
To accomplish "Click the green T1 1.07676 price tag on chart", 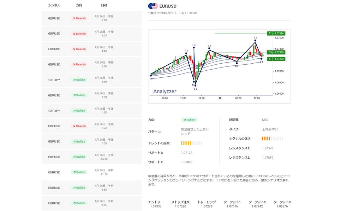I will tap(276, 33).
